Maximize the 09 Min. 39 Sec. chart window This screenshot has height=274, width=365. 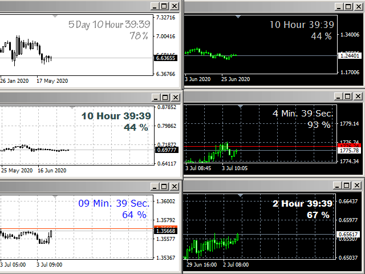165,187
